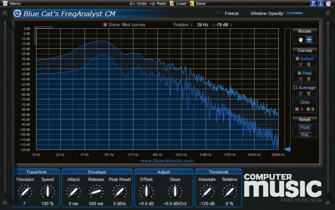Screen dimensions: 335x210
Task: Load a preset with the Load icon
Action: 172,4
